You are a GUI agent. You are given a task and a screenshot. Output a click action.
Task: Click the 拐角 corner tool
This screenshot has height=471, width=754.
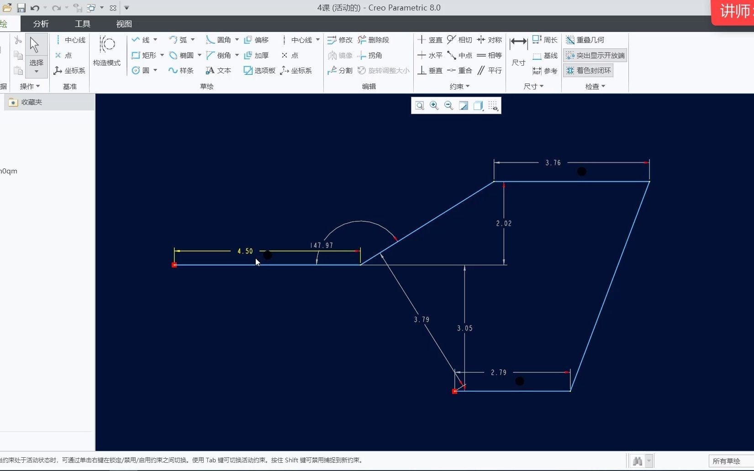tap(370, 55)
